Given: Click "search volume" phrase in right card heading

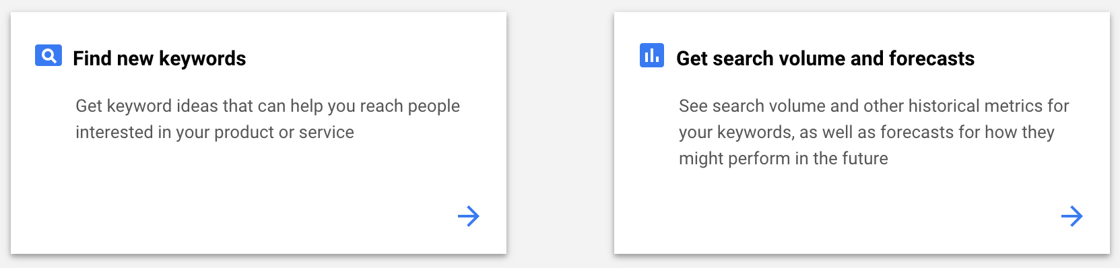Looking at the screenshot, I should (x=779, y=59).
